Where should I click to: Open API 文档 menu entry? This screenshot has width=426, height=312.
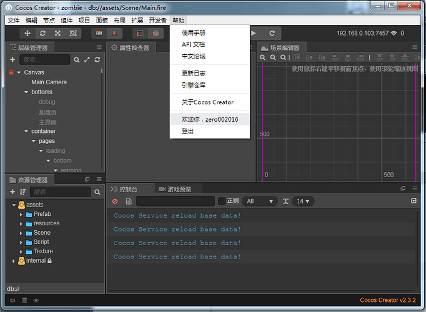(209, 44)
